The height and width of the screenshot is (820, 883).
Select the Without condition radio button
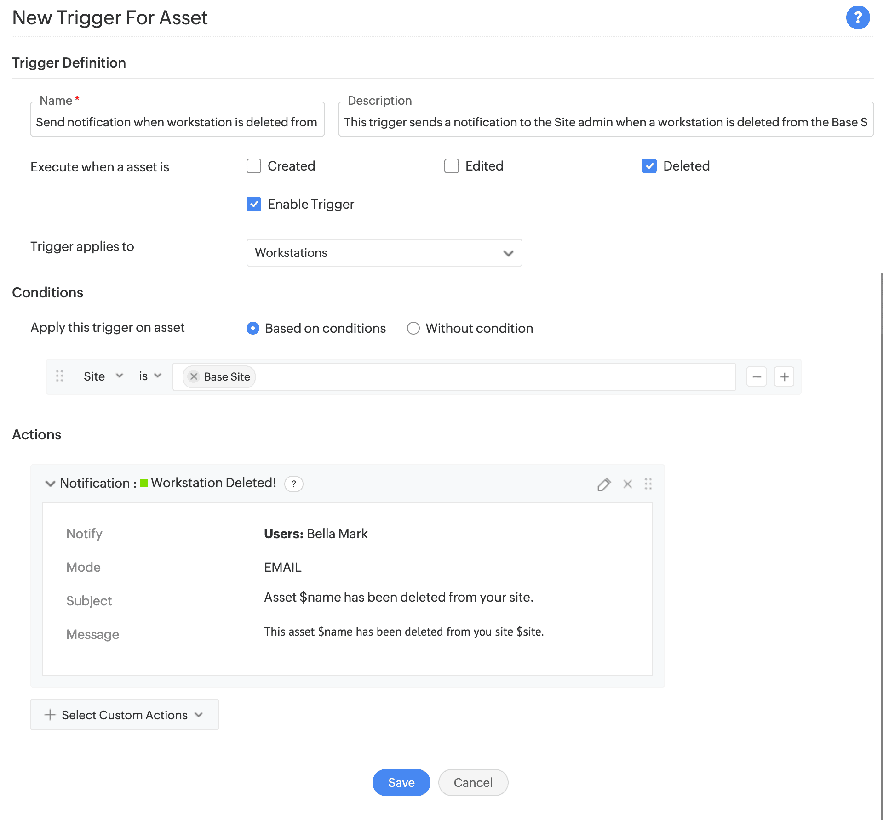click(413, 328)
